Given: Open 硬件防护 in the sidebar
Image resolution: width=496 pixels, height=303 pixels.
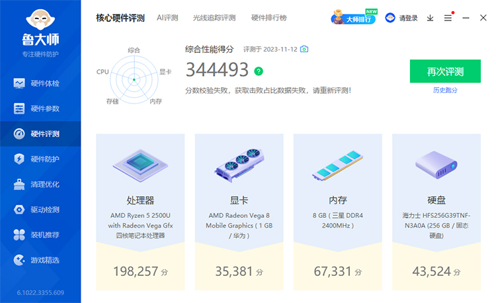Looking at the screenshot, I should click(40, 159).
